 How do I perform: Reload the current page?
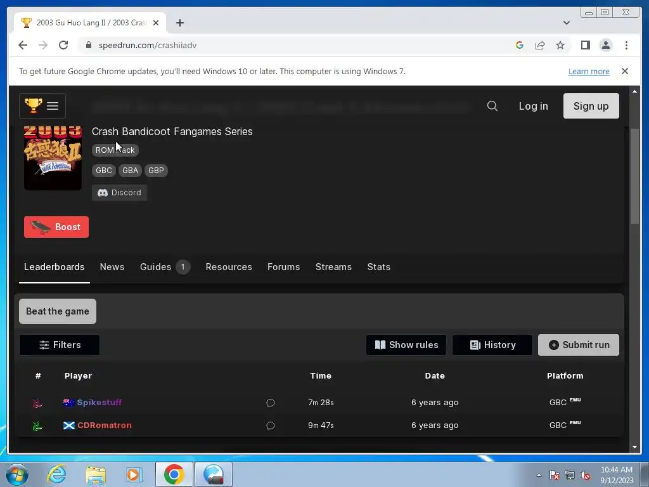click(x=63, y=45)
